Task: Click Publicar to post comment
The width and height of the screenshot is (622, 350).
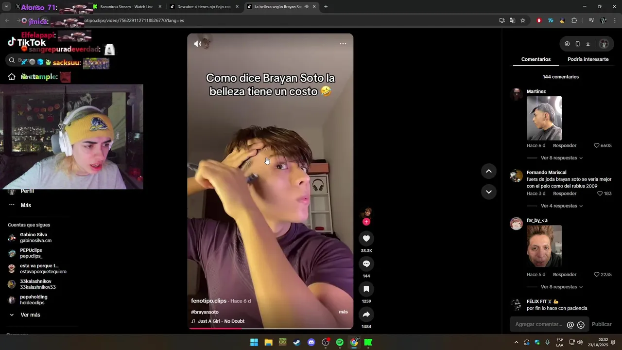Action: [x=602, y=325]
